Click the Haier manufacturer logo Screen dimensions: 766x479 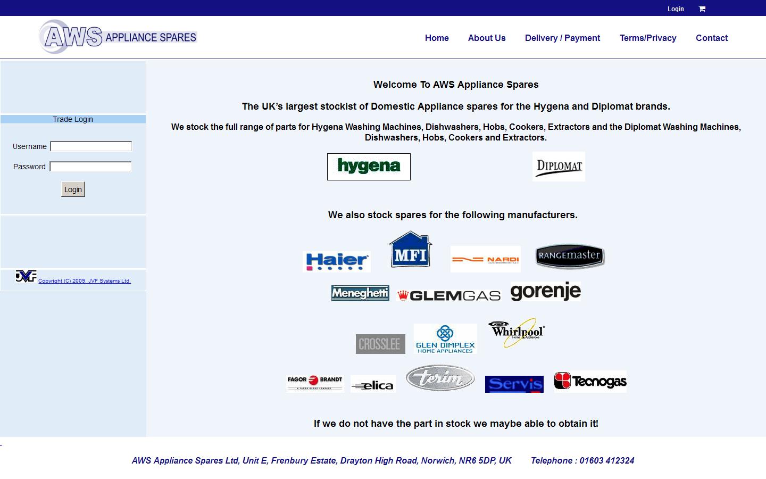(x=336, y=260)
